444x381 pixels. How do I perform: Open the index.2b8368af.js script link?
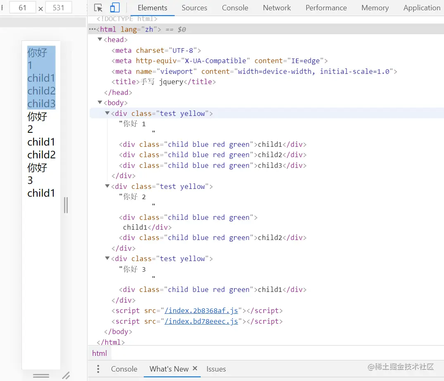point(201,310)
